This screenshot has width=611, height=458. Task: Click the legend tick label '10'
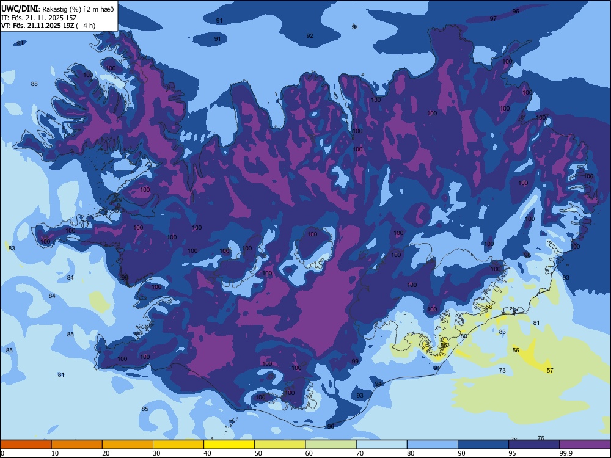pyautogui.click(x=55, y=453)
